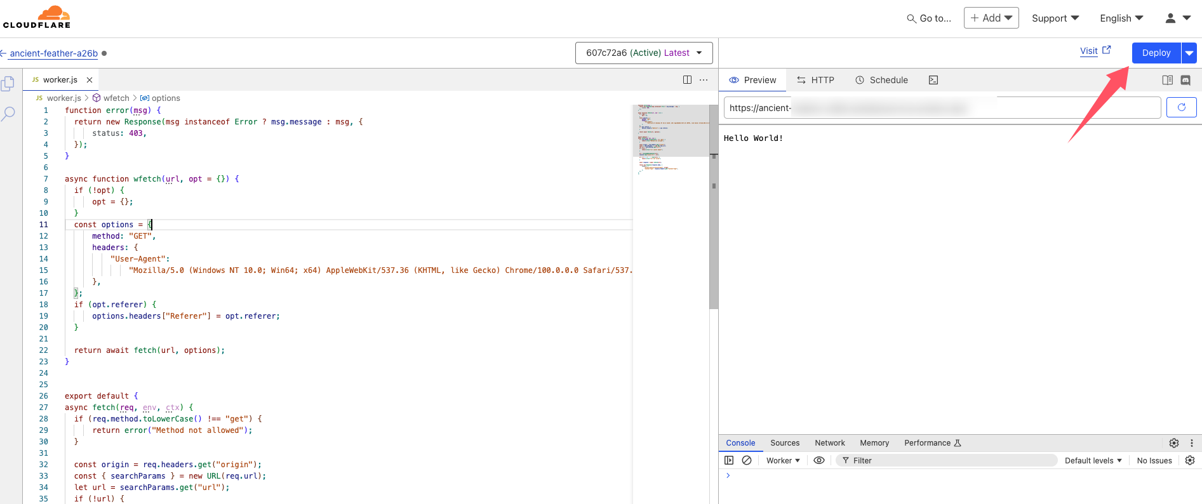This screenshot has height=504, width=1202.
Task: Open DevTools settings gear icon
Action: point(1173,443)
